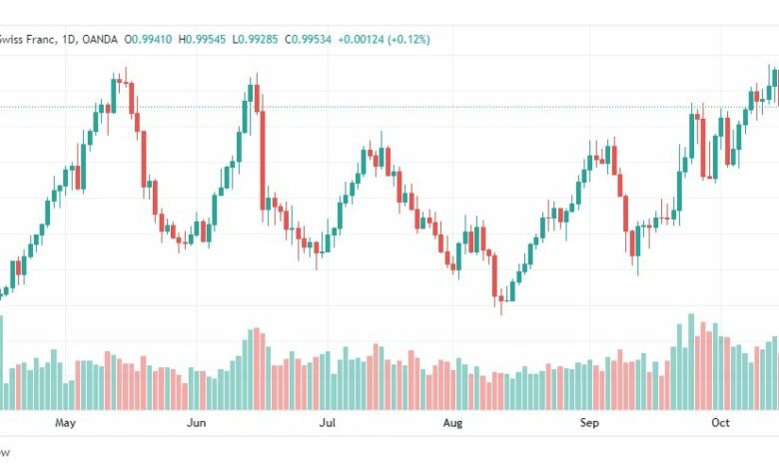779x469 pixels.
Task: Select the close price value C0.99534
Action: pyautogui.click(x=308, y=39)
